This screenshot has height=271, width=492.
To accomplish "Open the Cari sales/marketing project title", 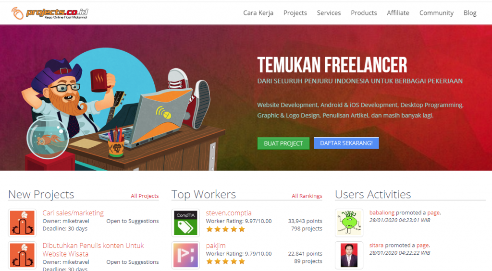I will [x=73, y=213].
